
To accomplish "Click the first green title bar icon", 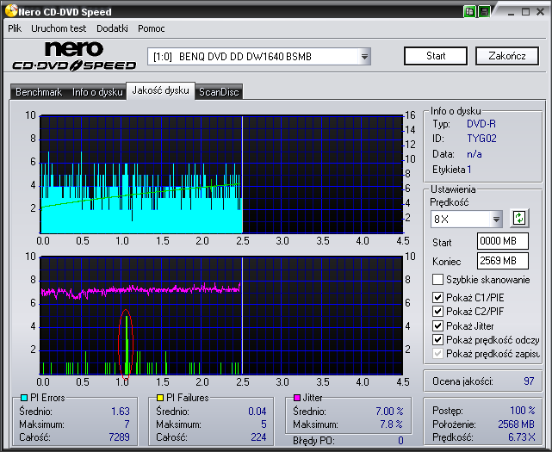I will [x=469, y=11].
